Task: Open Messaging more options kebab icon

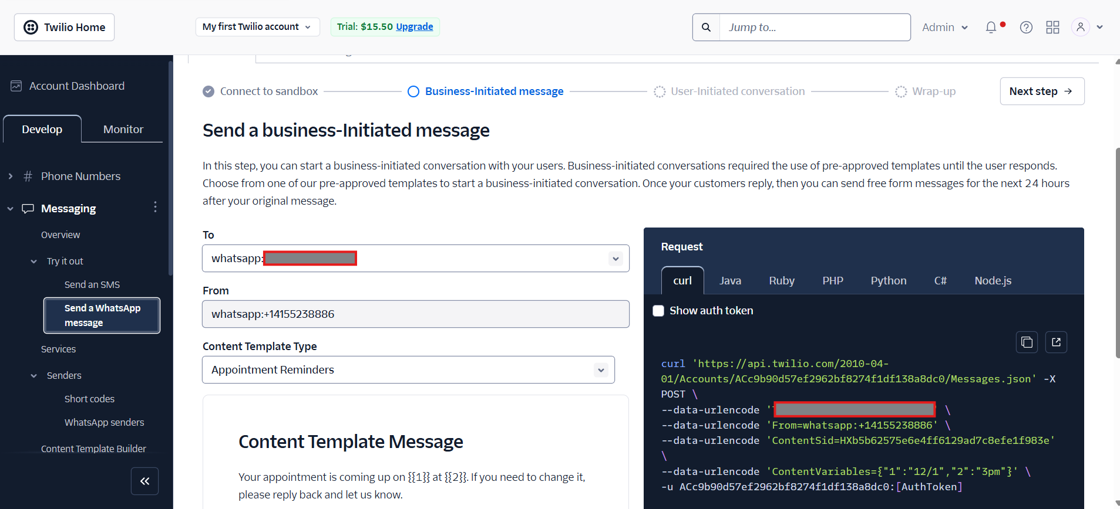Action: [155, 207]
